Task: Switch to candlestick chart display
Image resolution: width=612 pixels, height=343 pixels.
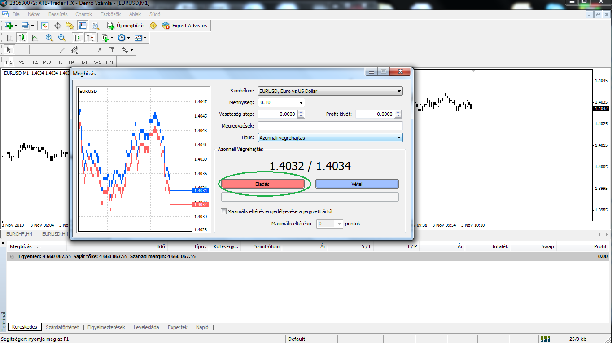Action: pos(22,38)
